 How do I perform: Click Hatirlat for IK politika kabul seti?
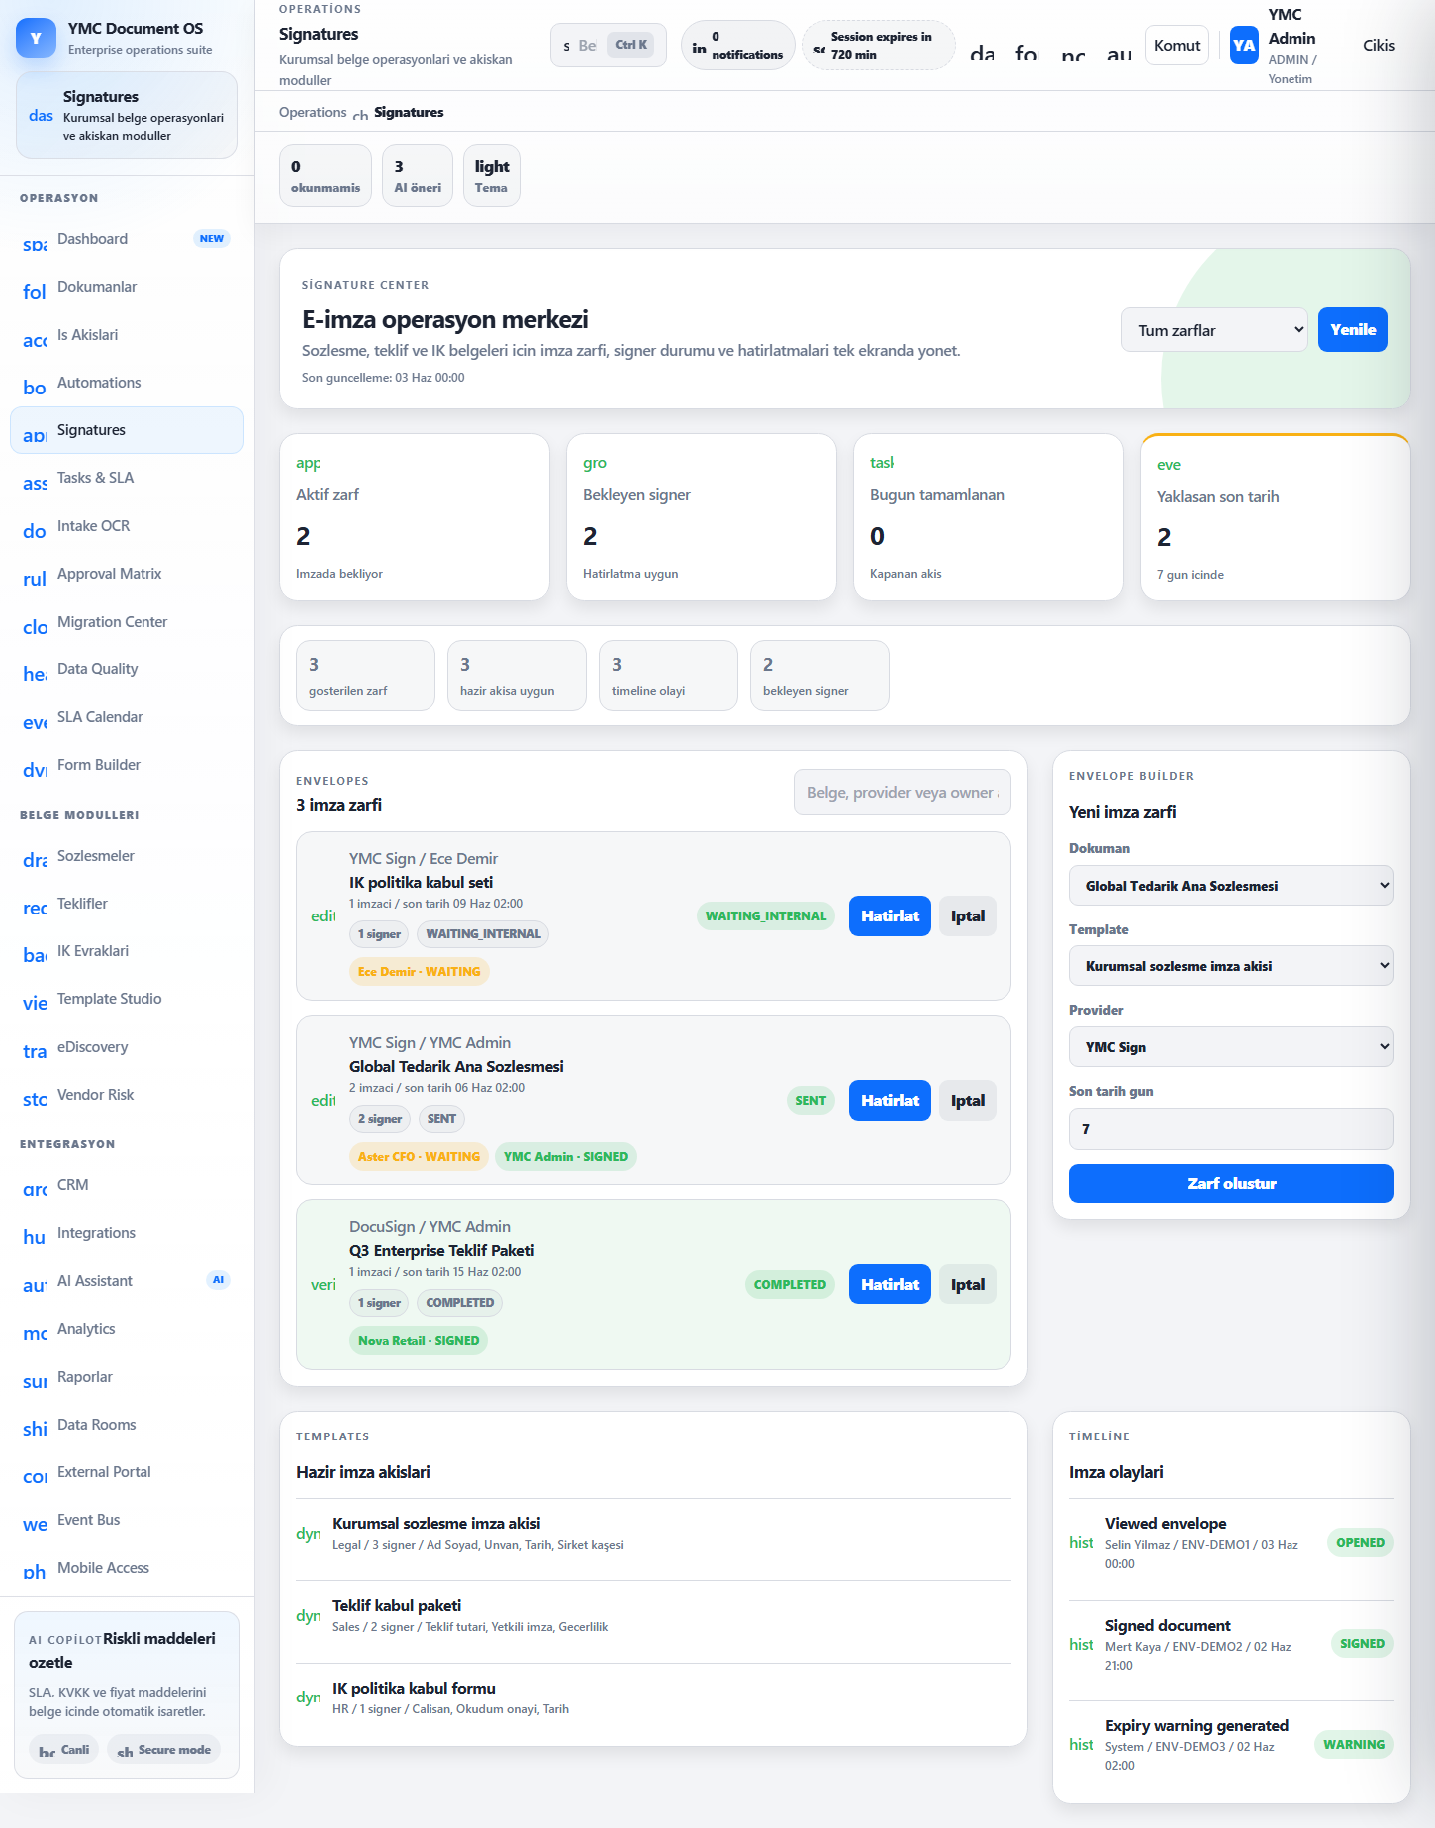[x=889, y=916]
